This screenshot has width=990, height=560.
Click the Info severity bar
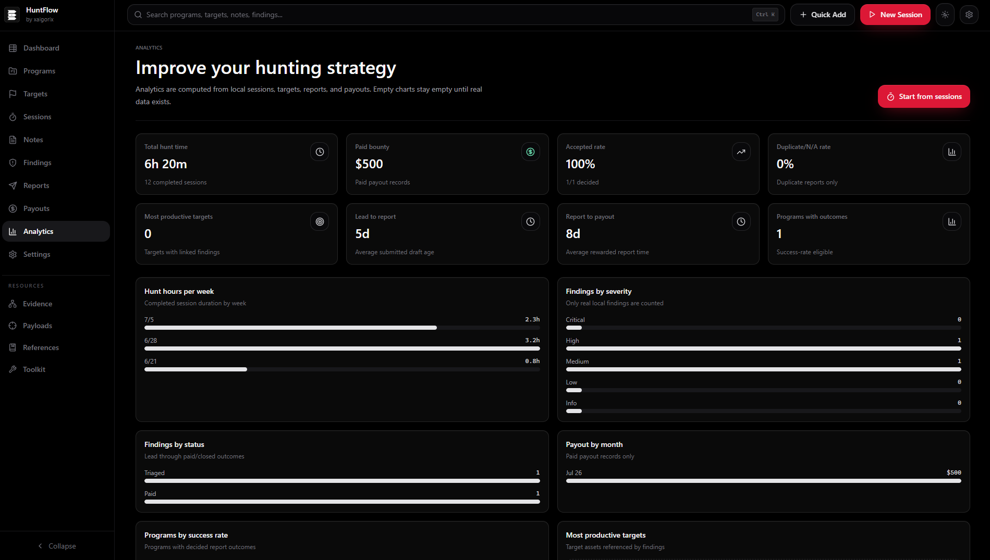[763, 411]
